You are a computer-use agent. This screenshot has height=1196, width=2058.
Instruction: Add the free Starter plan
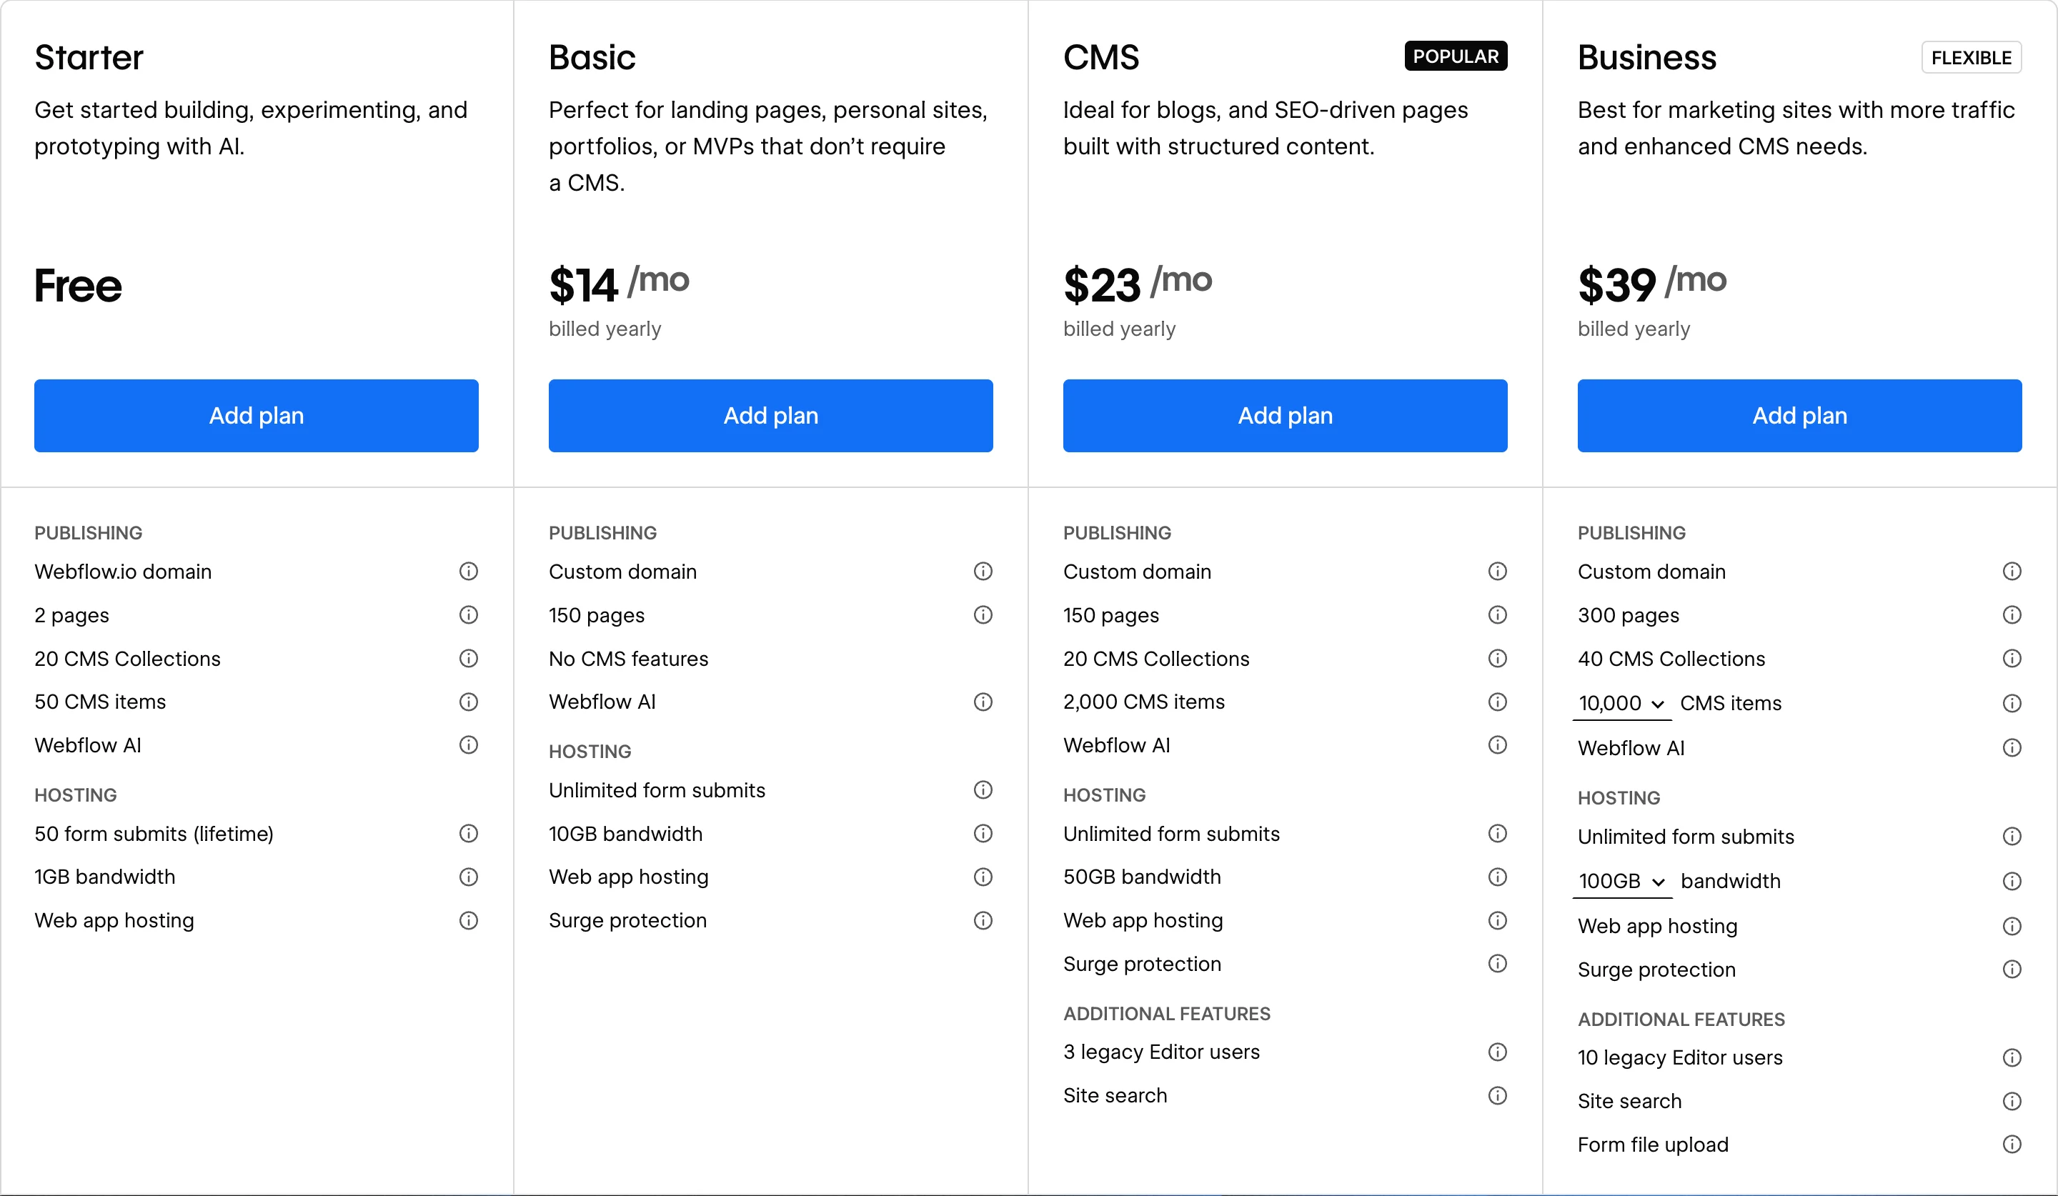(x=257, y=416)
